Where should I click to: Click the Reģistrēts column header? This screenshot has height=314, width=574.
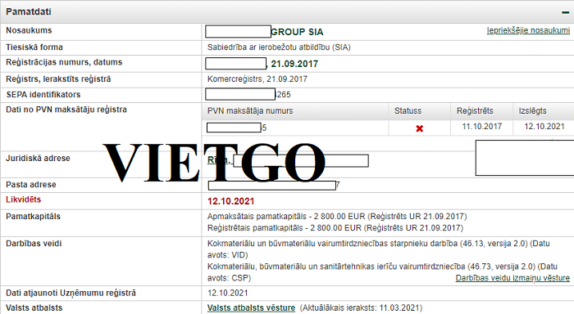(x=475, y=110)
